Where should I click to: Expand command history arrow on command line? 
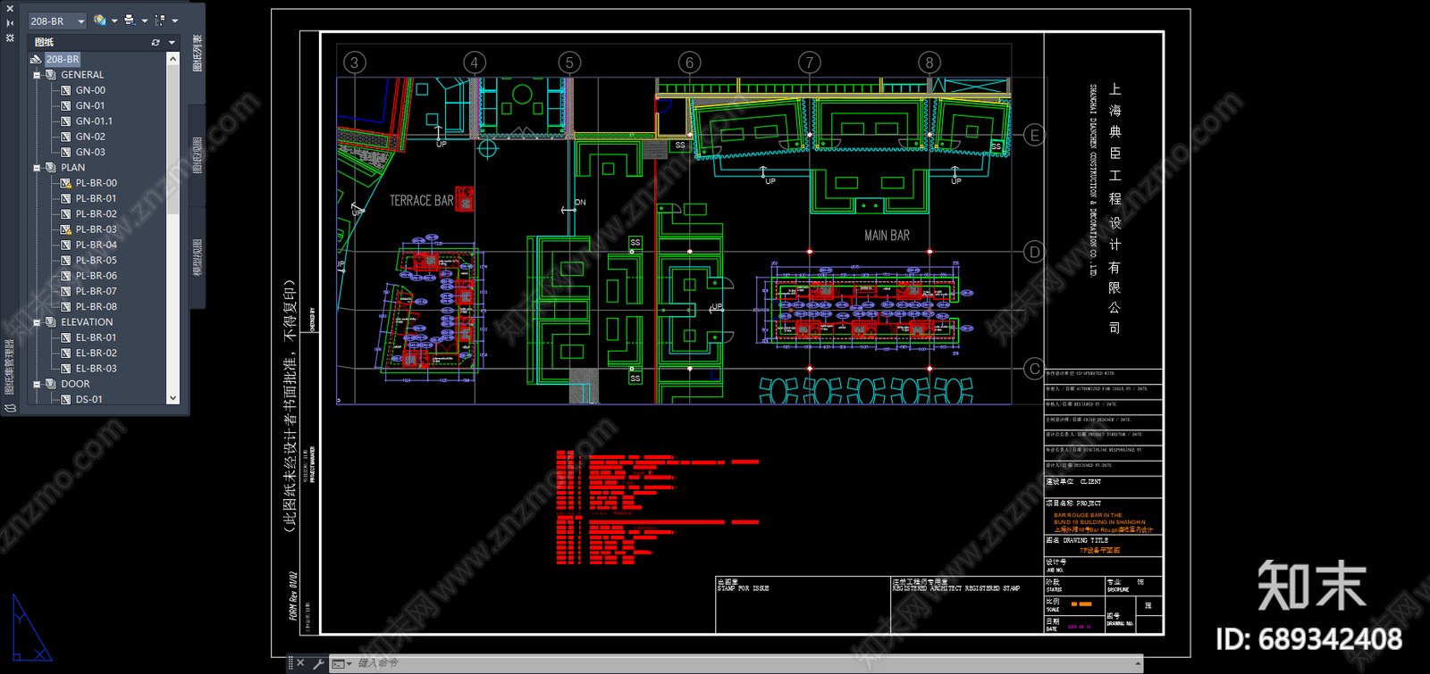(x=1138, y=663)
